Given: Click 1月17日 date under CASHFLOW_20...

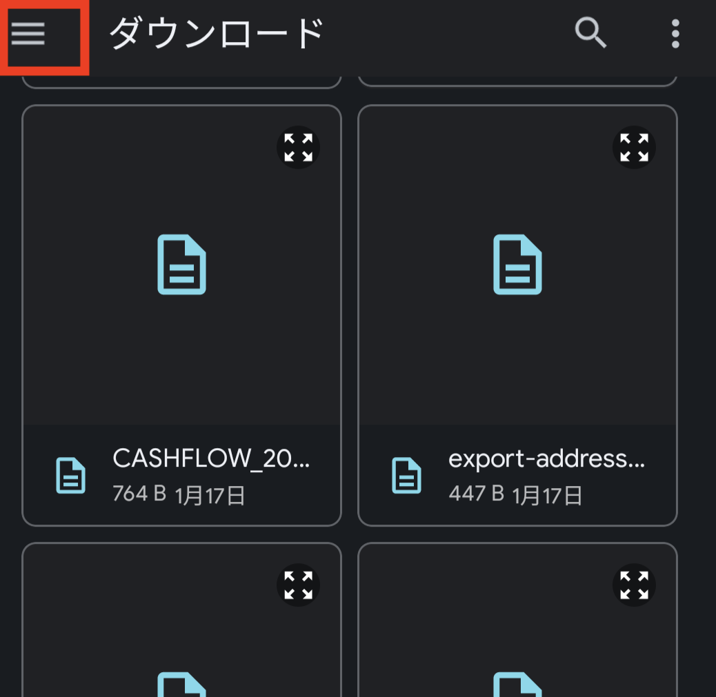Looking at the screenshot, I should (x=210, y=496).
